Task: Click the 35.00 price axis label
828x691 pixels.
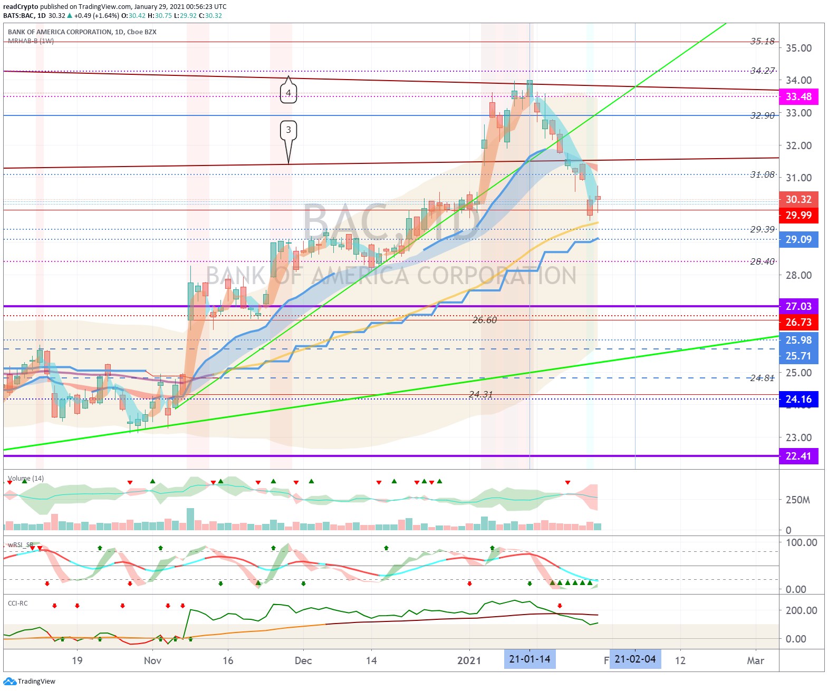Action: [799, 48]
